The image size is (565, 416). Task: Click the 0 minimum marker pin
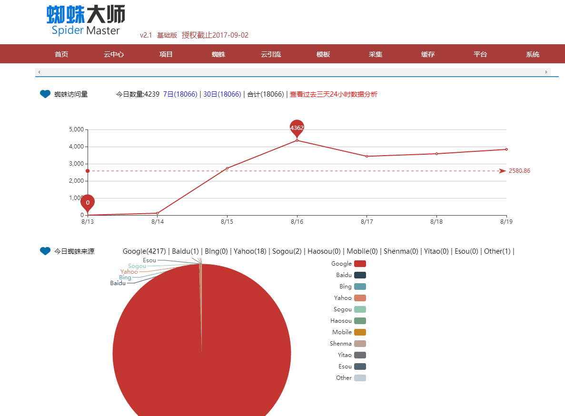point(88,202)
